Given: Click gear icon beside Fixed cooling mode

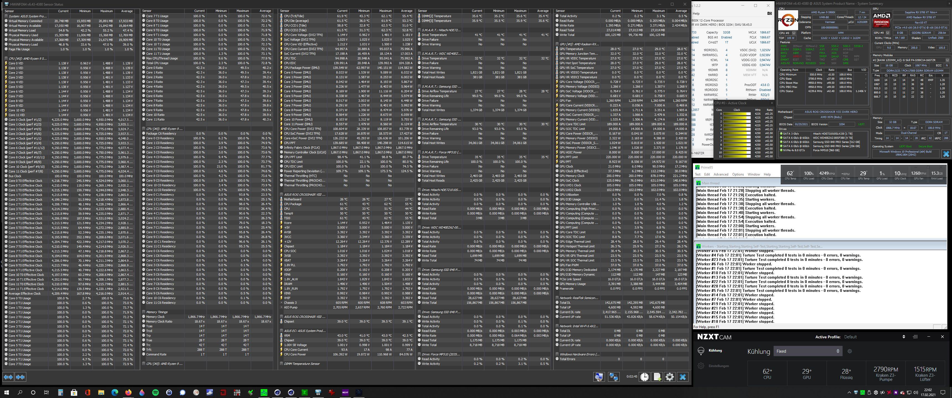Looking at the screenshot, I should 850,351.
